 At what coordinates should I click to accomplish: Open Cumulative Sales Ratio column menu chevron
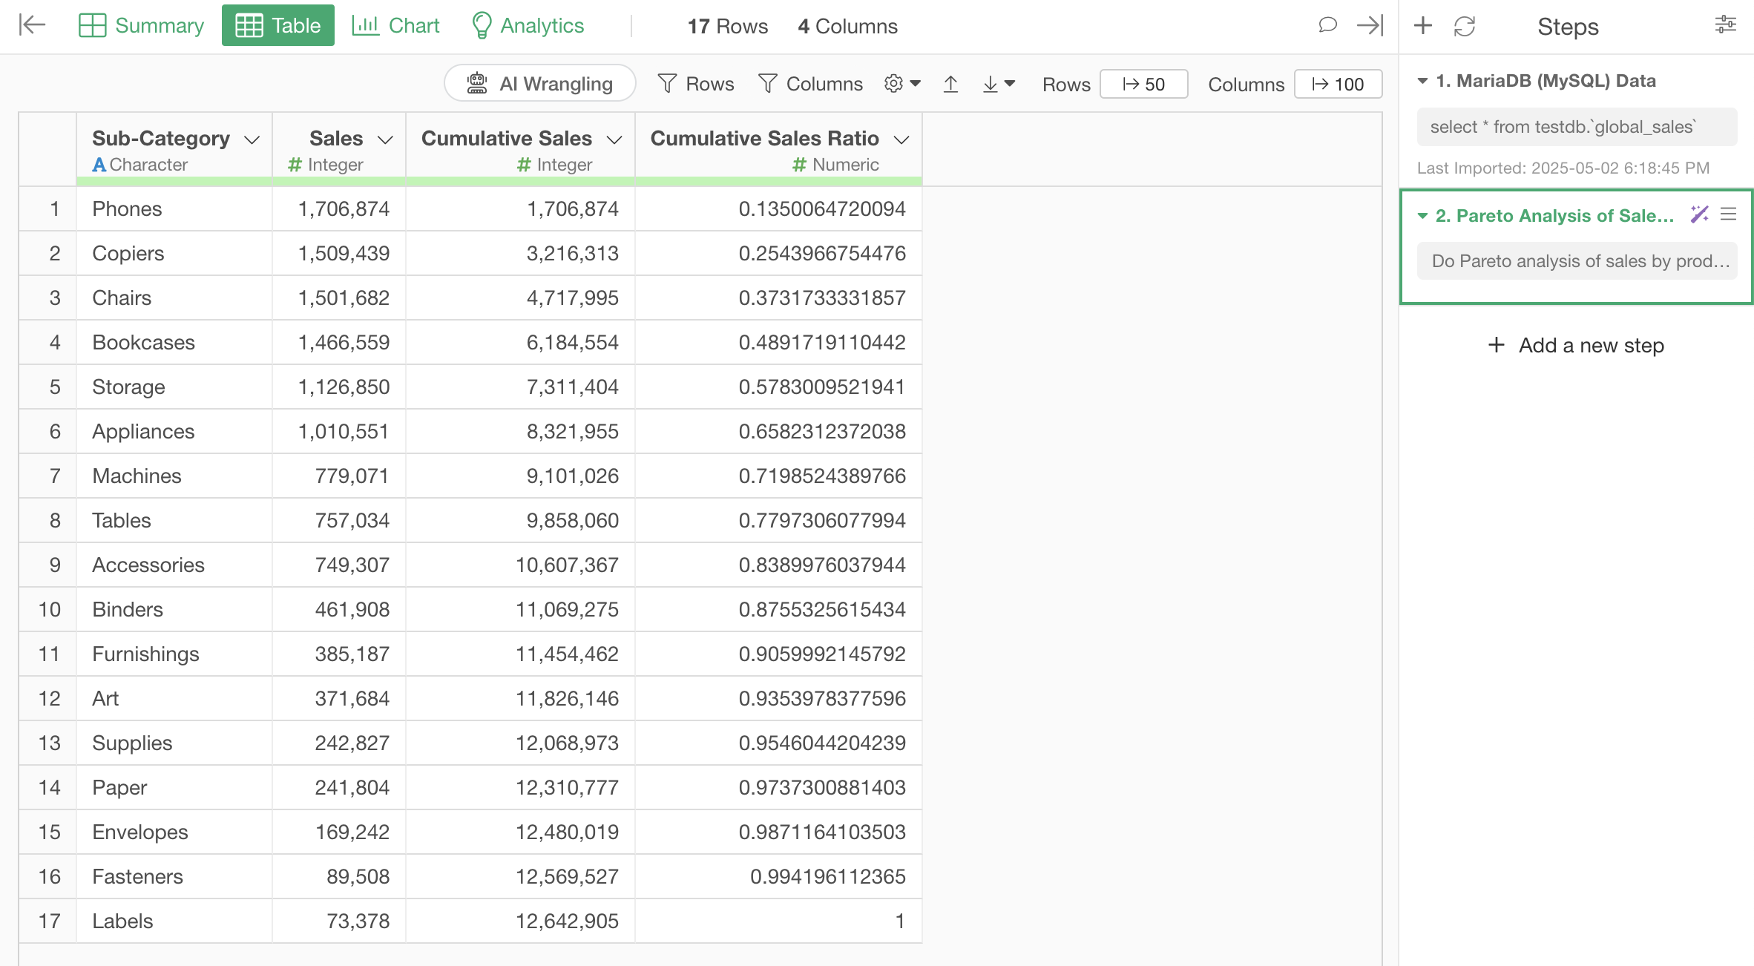pyautogui.click(x=901, y=139)
